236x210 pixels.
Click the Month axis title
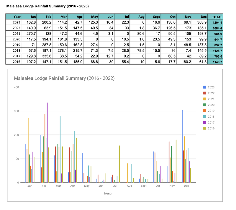[108, 193]
